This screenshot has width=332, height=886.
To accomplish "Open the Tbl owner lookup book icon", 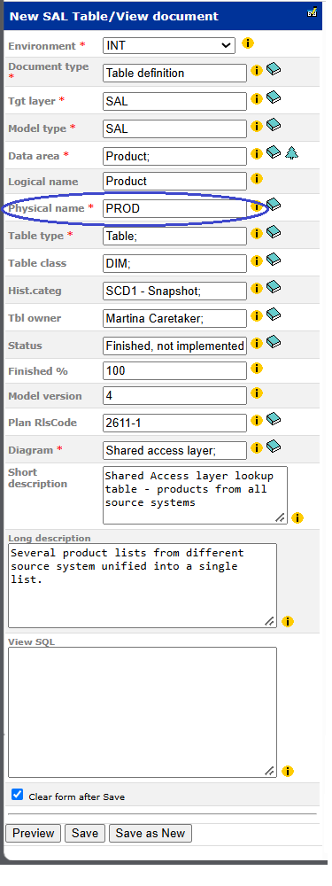I will (274, 315).
